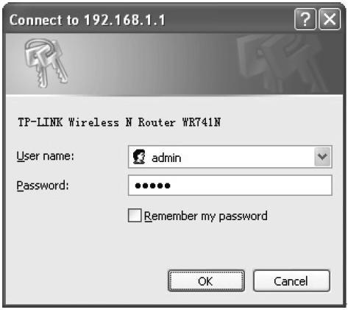Click the keys icon in banner
This screenshot has height=310, width=348.
click(x=46, y=63)
